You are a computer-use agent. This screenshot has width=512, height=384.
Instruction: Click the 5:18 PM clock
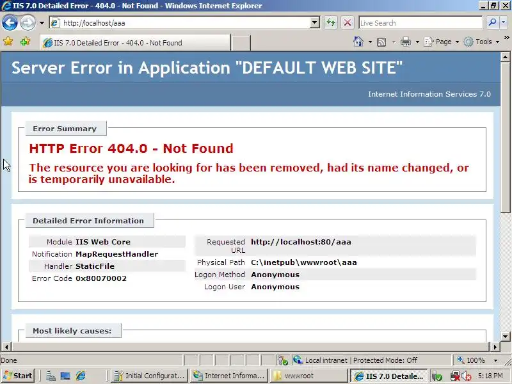pos(490,376)
